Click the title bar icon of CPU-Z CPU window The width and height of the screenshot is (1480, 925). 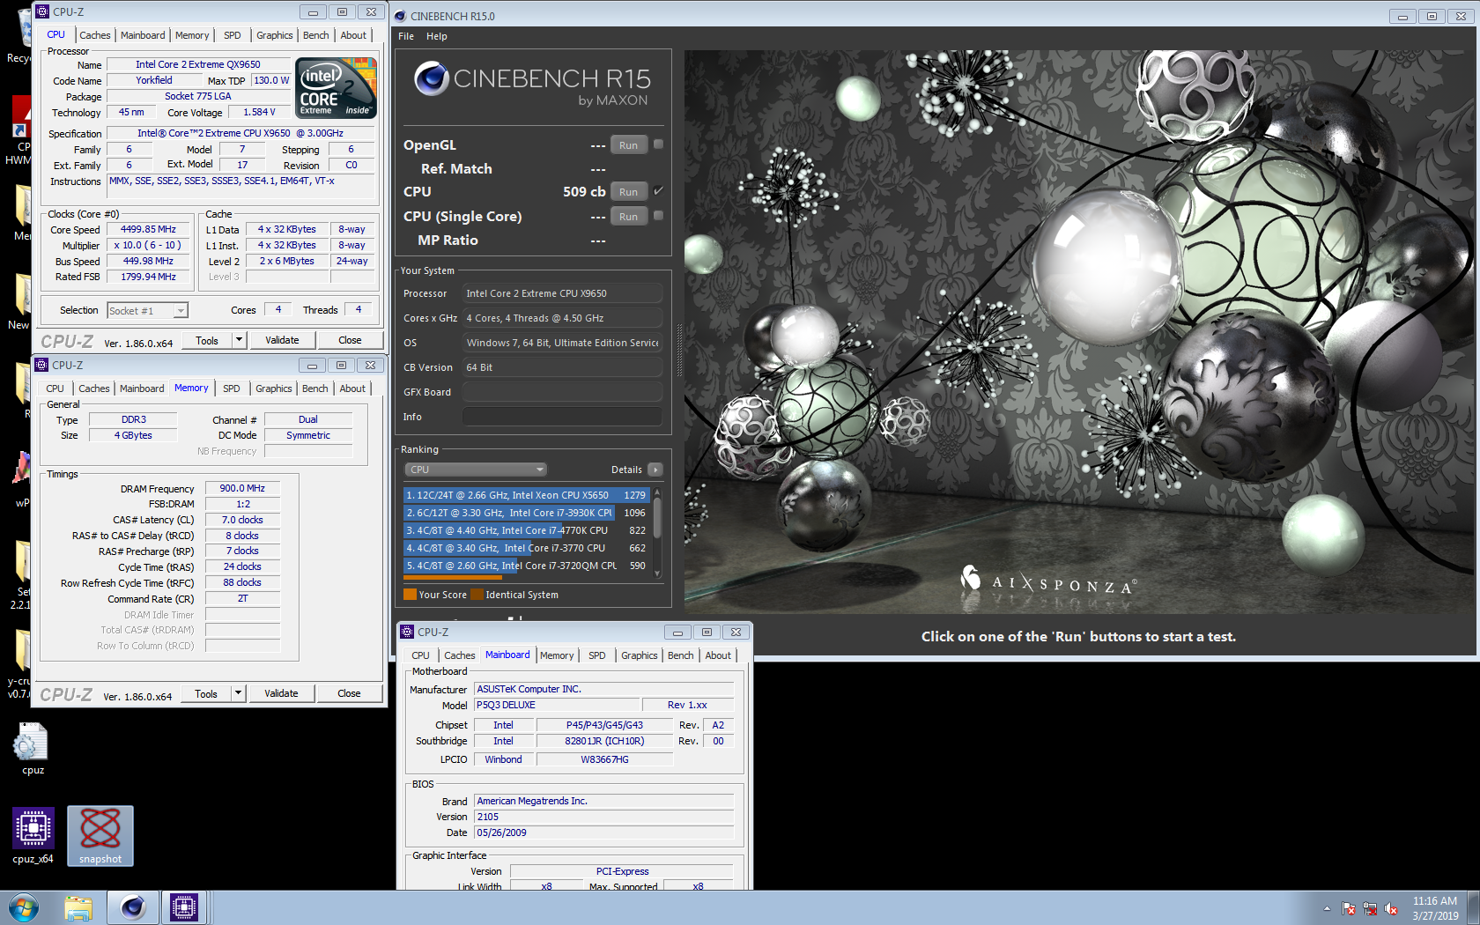(x=42, y=11)
